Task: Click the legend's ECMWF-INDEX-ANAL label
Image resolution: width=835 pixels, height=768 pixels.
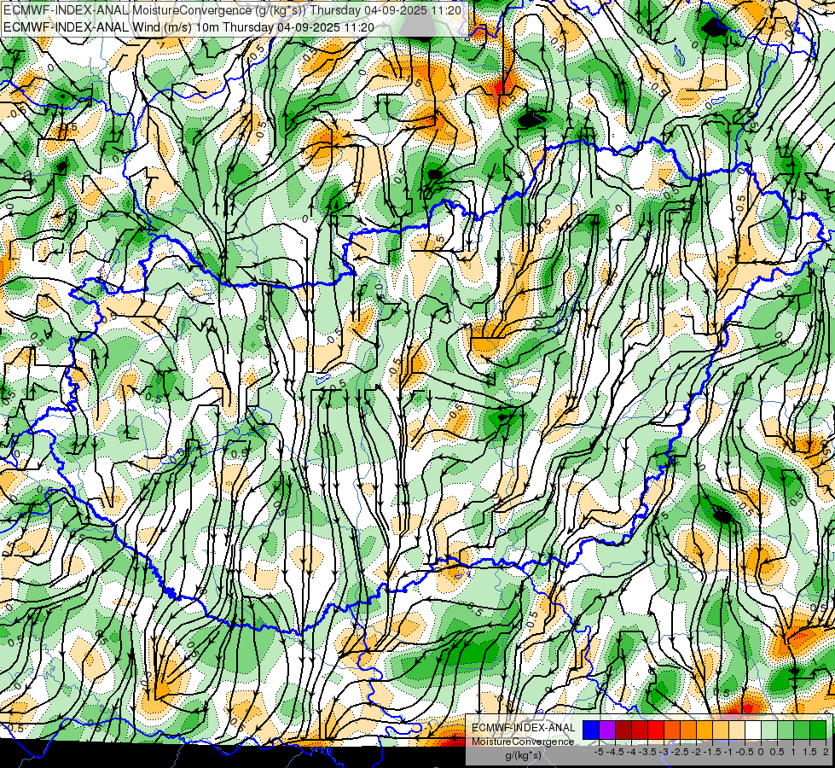Action: 523,728
